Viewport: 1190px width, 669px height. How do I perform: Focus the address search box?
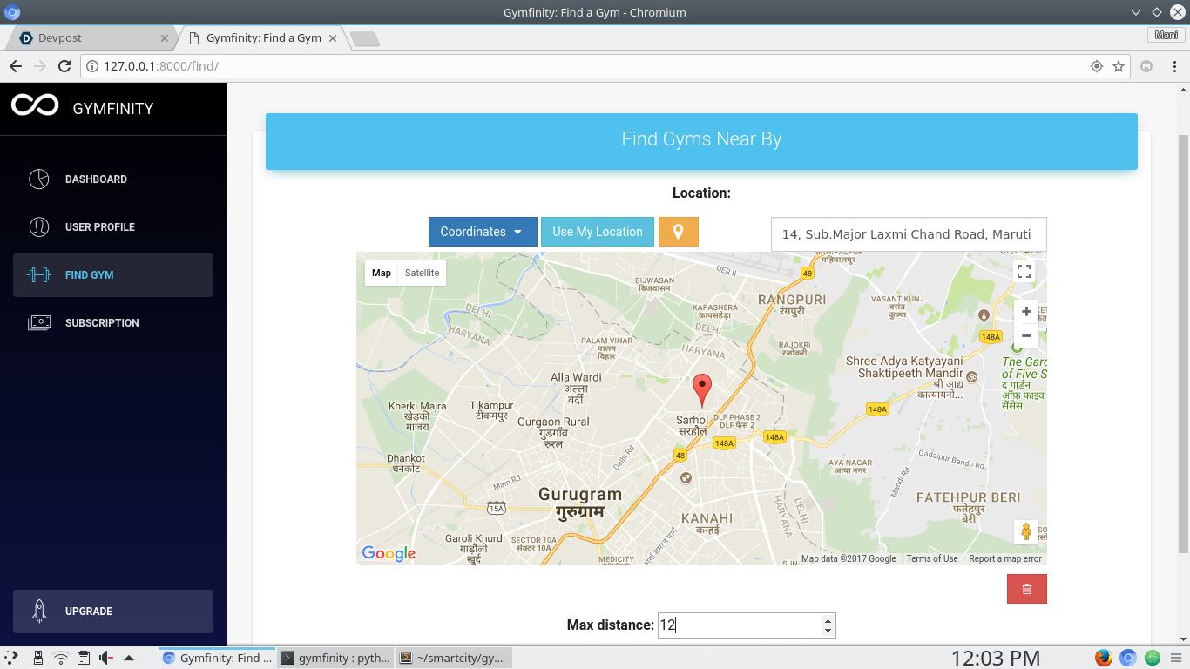909,234
